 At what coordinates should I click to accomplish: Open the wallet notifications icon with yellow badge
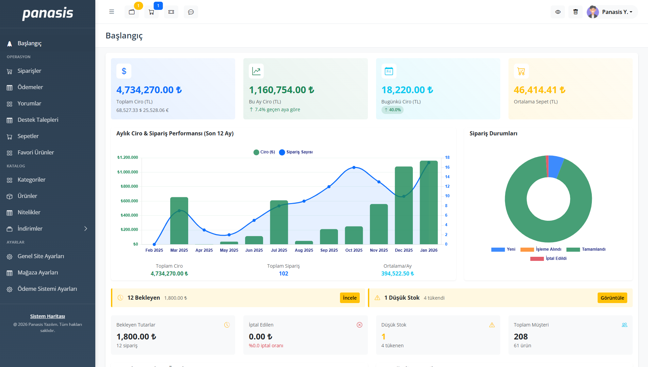tap(132, 12)
